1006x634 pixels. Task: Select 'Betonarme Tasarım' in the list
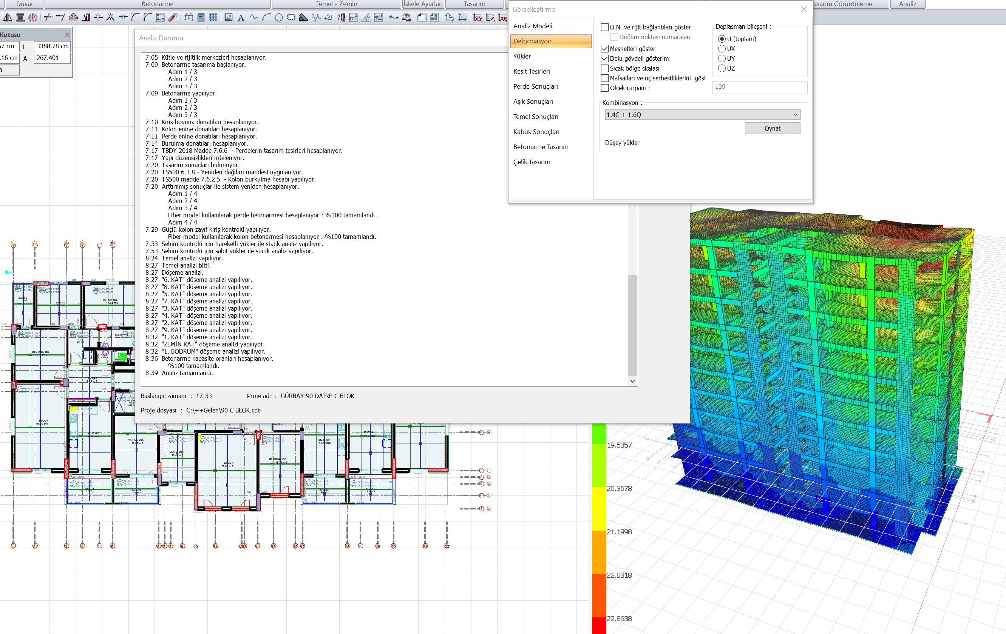tap(551, 146)
